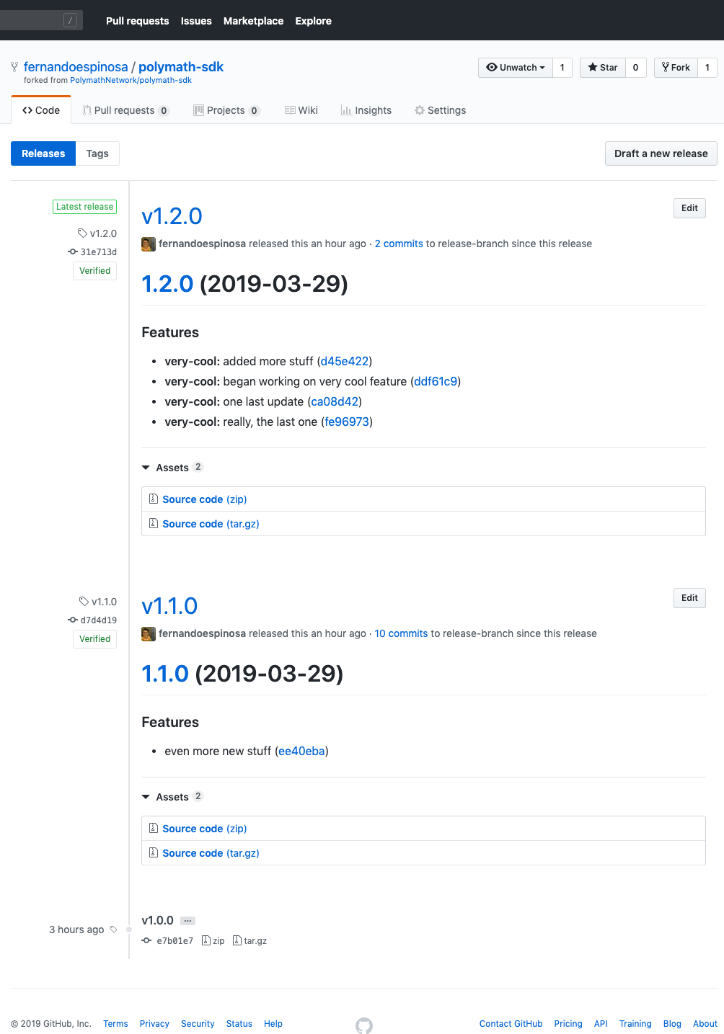Screen dimensions: 724x1034
Task: Click the v1.0.0 zip download icon
Action: point(206,940)
